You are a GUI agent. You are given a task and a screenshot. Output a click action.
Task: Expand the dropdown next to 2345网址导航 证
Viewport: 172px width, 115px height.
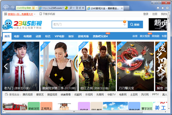tap(36, 8)
